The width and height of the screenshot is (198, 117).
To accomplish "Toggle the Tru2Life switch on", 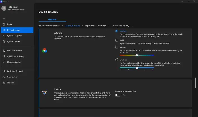I will pyautogui.click(x=118, y=95).
